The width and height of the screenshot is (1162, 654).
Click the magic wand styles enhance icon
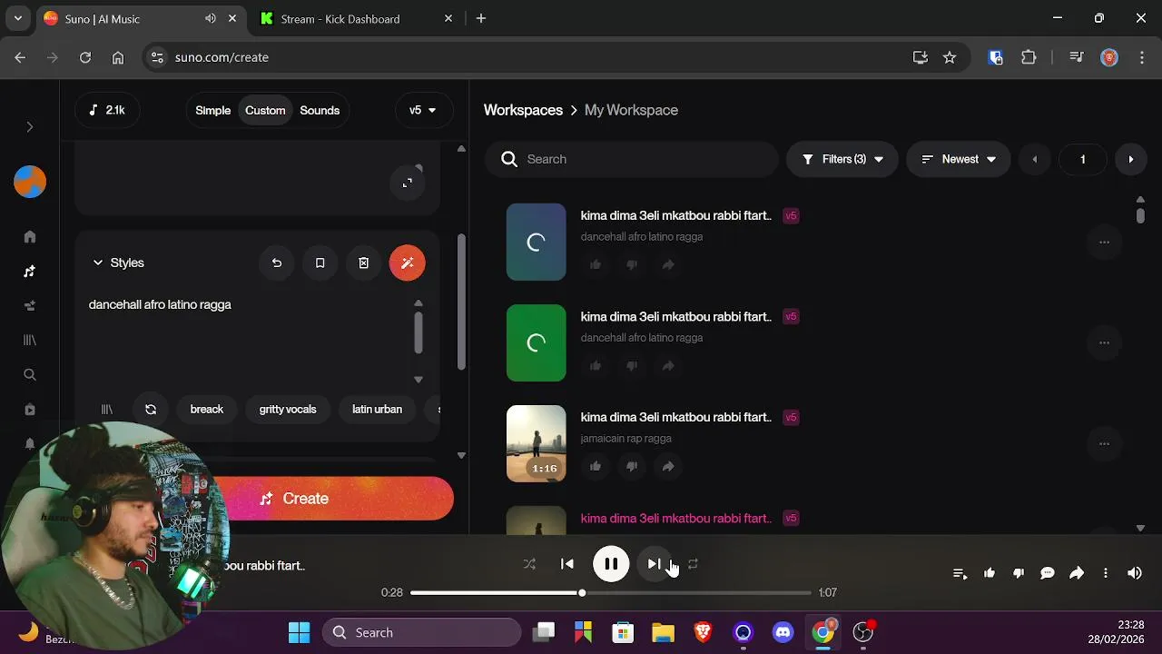tap(407, 263)
